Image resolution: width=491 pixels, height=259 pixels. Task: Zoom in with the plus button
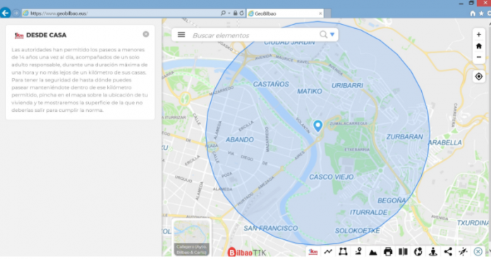click(x=479, y=34)
